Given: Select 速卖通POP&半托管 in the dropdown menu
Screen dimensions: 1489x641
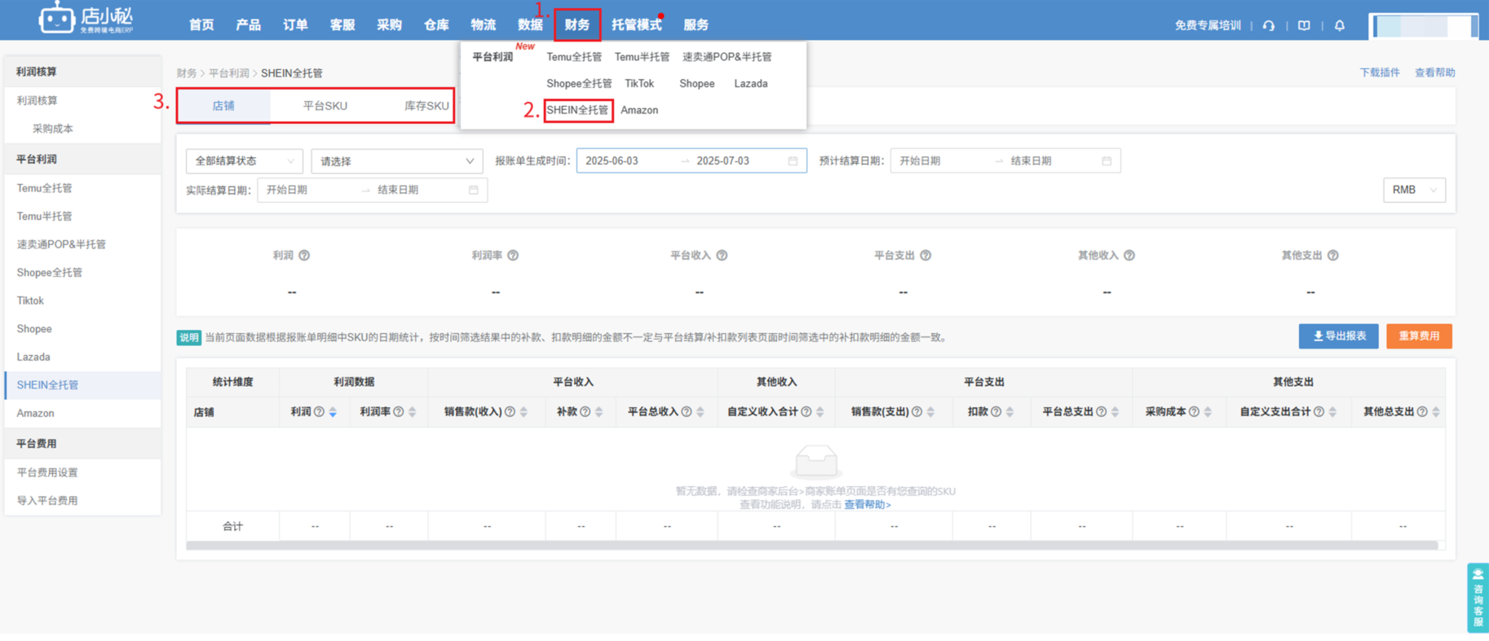Looking at the screenshot, I should [x=727, y=57].
